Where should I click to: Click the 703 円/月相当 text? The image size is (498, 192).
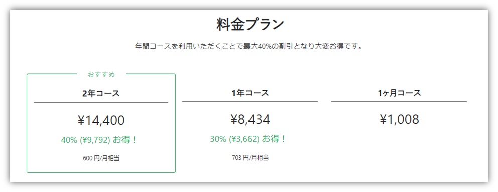[x=251, y=158]
